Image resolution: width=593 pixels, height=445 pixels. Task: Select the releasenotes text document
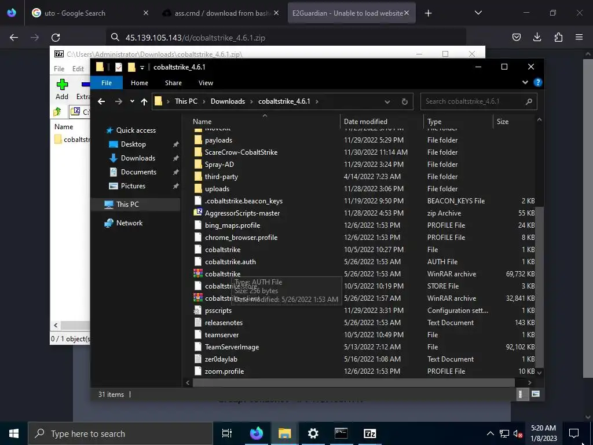point(363,322)
